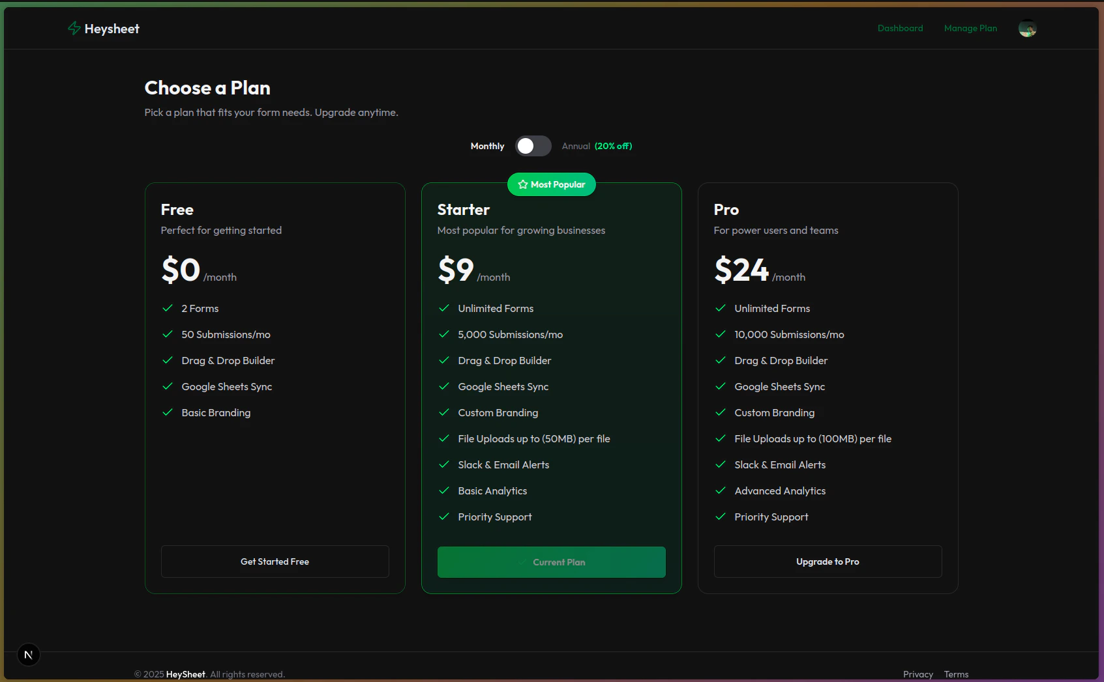Select the Monthly billing label
1104x682 pixels.
pos(487,146)
